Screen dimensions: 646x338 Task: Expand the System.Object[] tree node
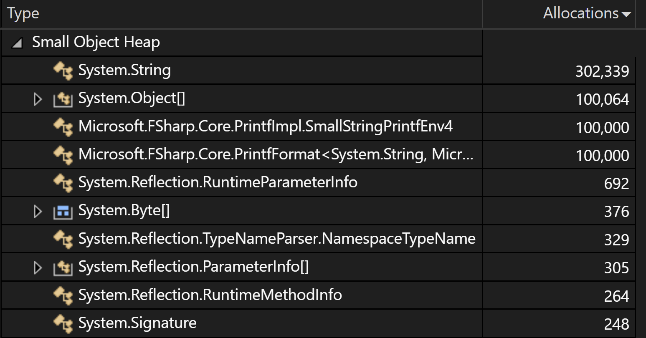pyautogui.click(x=38, y=98)
